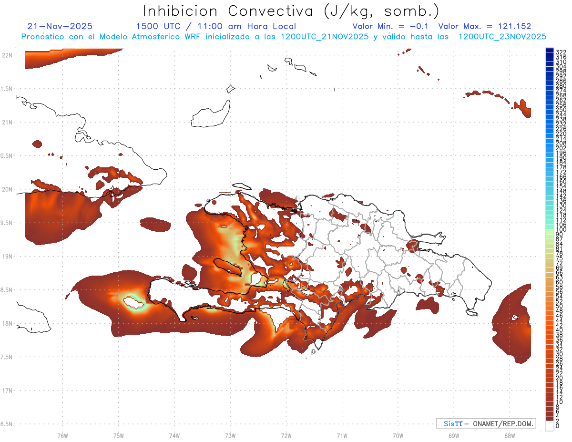Image resolution: width=572 pixels, height=442 pixels.
Task: Click the '1200UTC_23NOV2025' valid-until timestamp
Action: 502,37
